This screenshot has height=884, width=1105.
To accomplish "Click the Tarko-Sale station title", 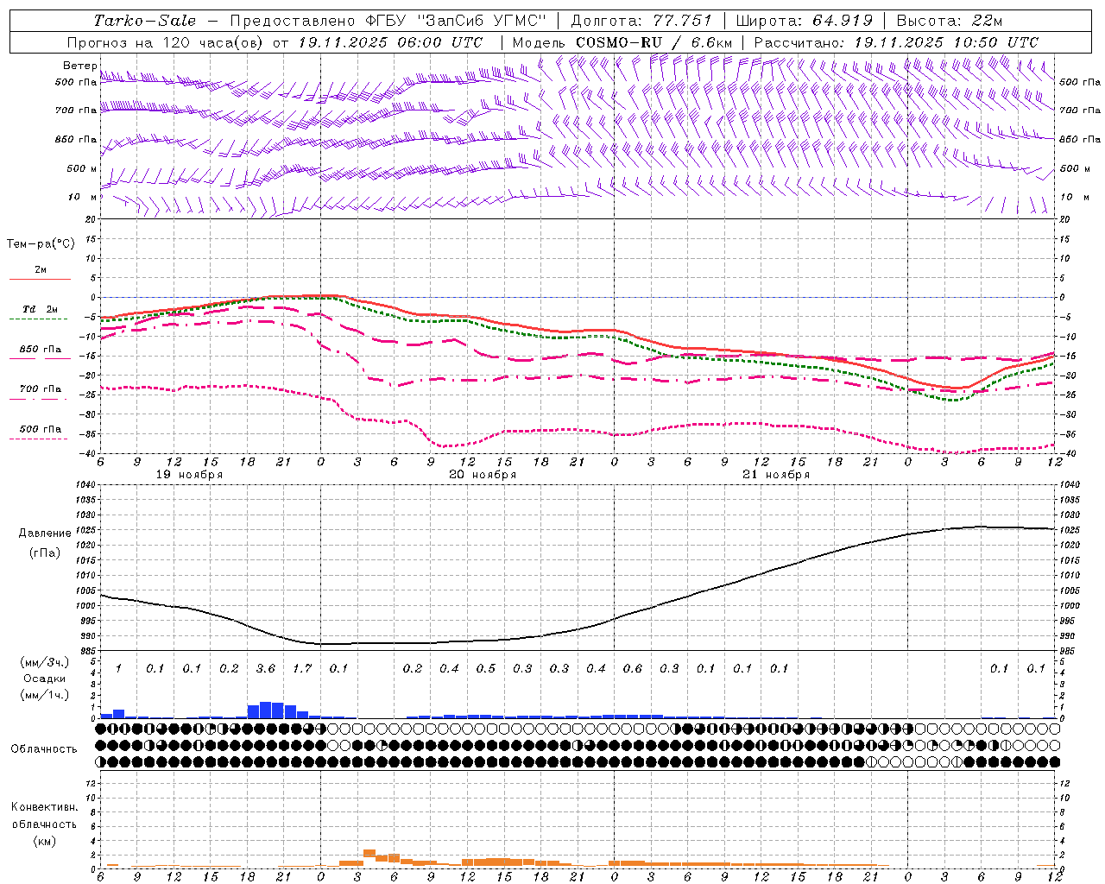I will point(145,21).
